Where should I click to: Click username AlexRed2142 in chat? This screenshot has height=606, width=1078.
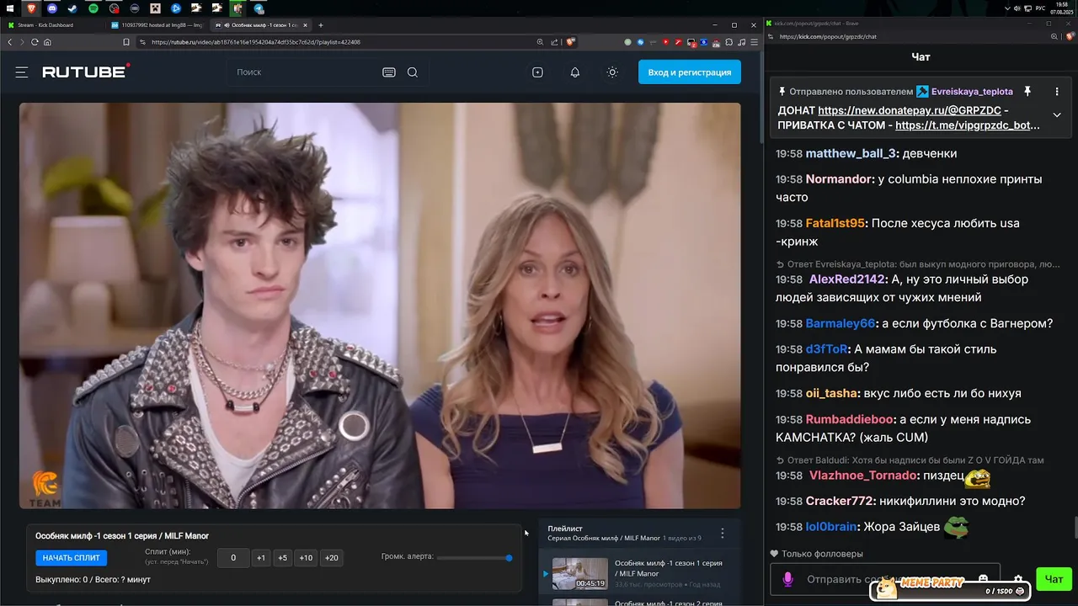(847, 279)
